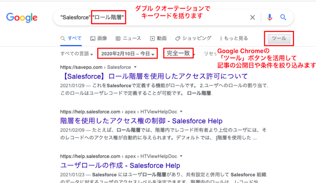Open the すべての言語 dropdown
Screen dimensions: 316x183
(x=76, y=54)
